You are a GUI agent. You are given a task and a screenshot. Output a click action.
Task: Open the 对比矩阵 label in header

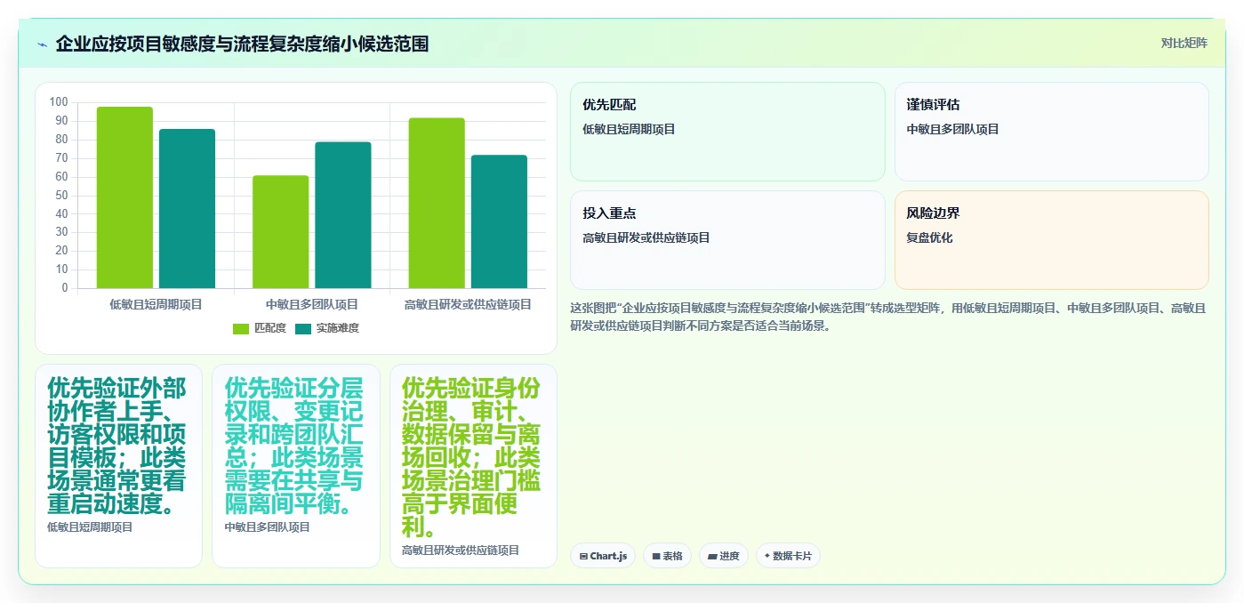(x=1184, y=43)
